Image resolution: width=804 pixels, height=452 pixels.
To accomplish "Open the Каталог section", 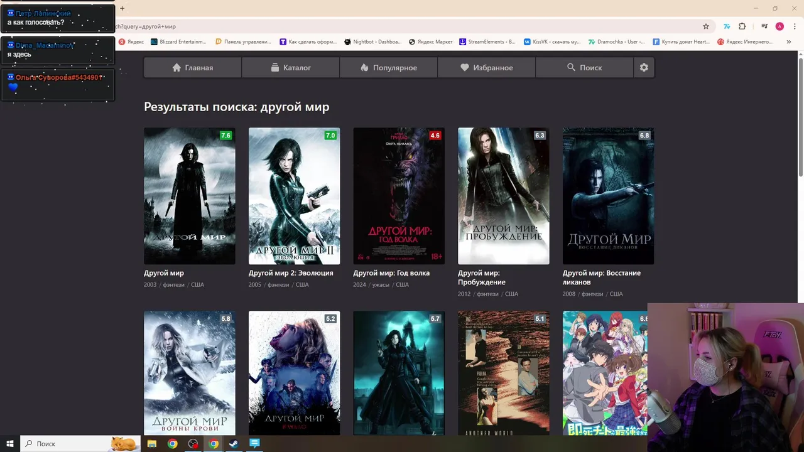I will click(291, 67).
